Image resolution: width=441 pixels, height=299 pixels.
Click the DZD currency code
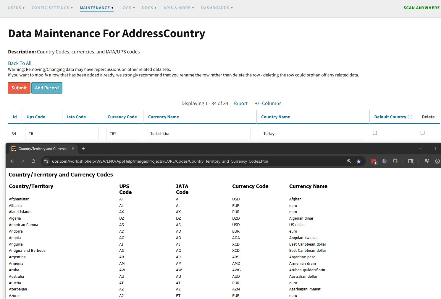coord(236,218)
